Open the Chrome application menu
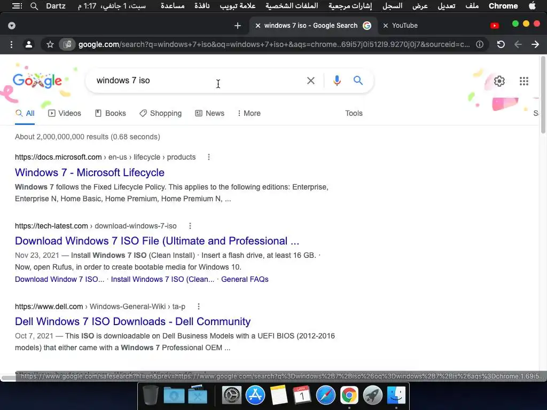547x410 pixels. point(503,6)
